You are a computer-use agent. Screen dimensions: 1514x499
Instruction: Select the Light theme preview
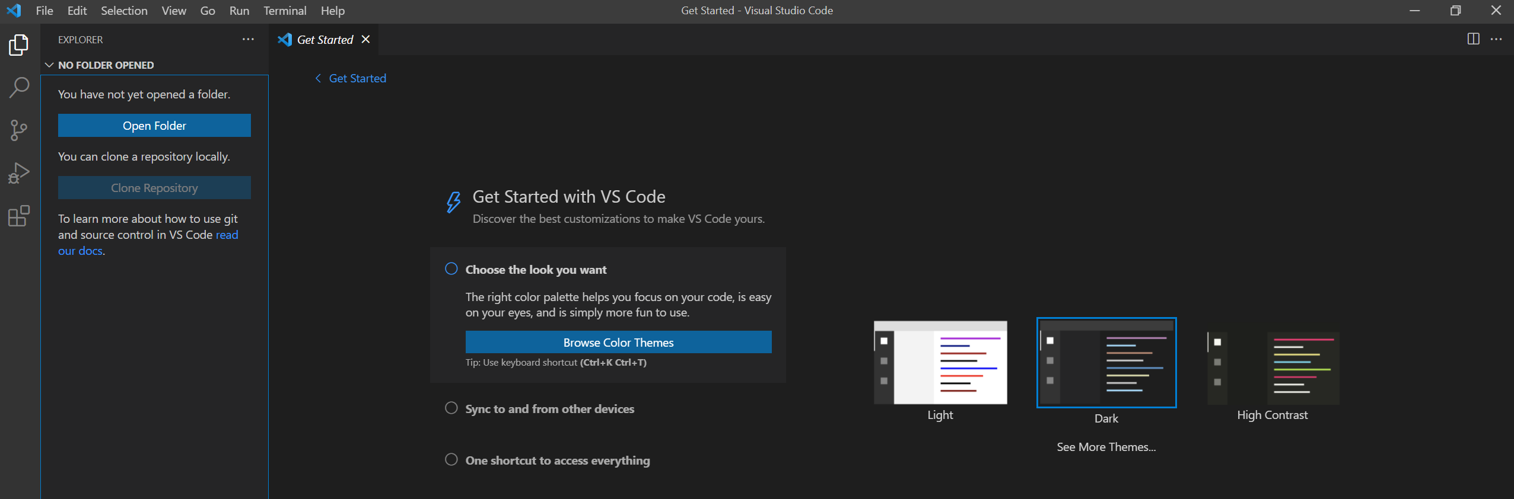tap(940, 363)
